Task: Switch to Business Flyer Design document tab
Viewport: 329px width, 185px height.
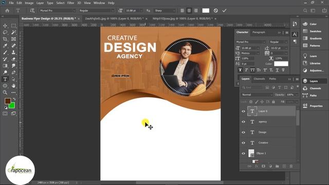Action: point(49,18)
